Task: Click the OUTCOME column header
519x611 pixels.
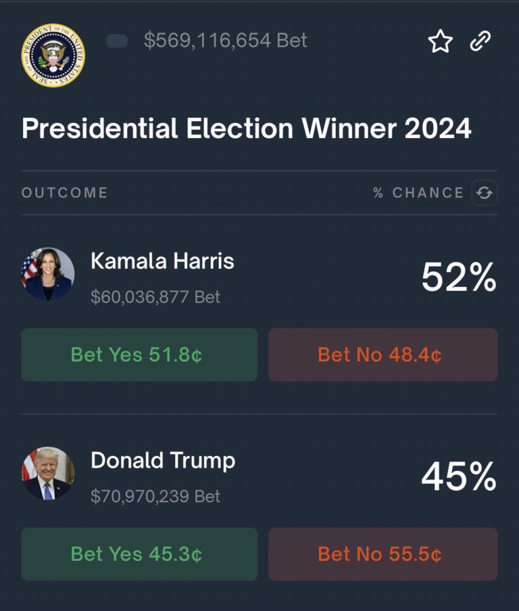Action: coord(64,193)
